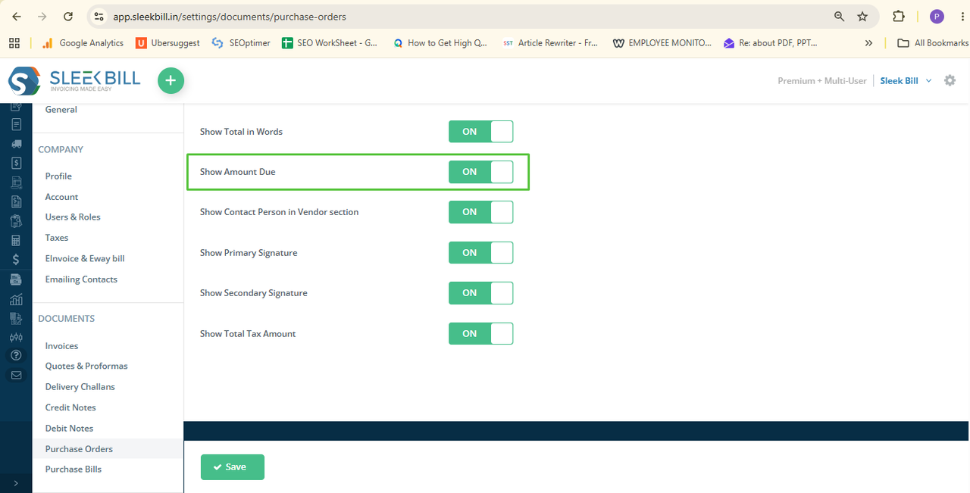Screen dimensions: 970x493
Task: Open SEOptimer bookmark
Action: (241, 43)
